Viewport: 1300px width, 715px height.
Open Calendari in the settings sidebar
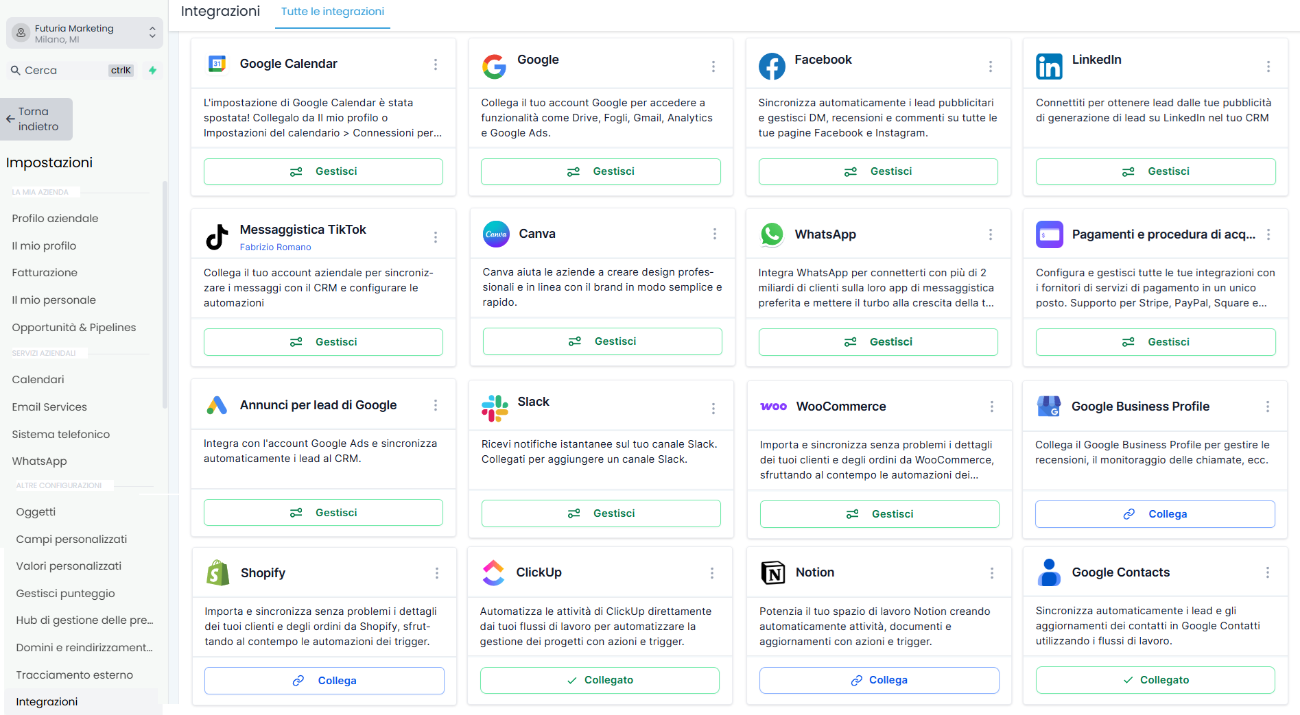coord(38,379)
